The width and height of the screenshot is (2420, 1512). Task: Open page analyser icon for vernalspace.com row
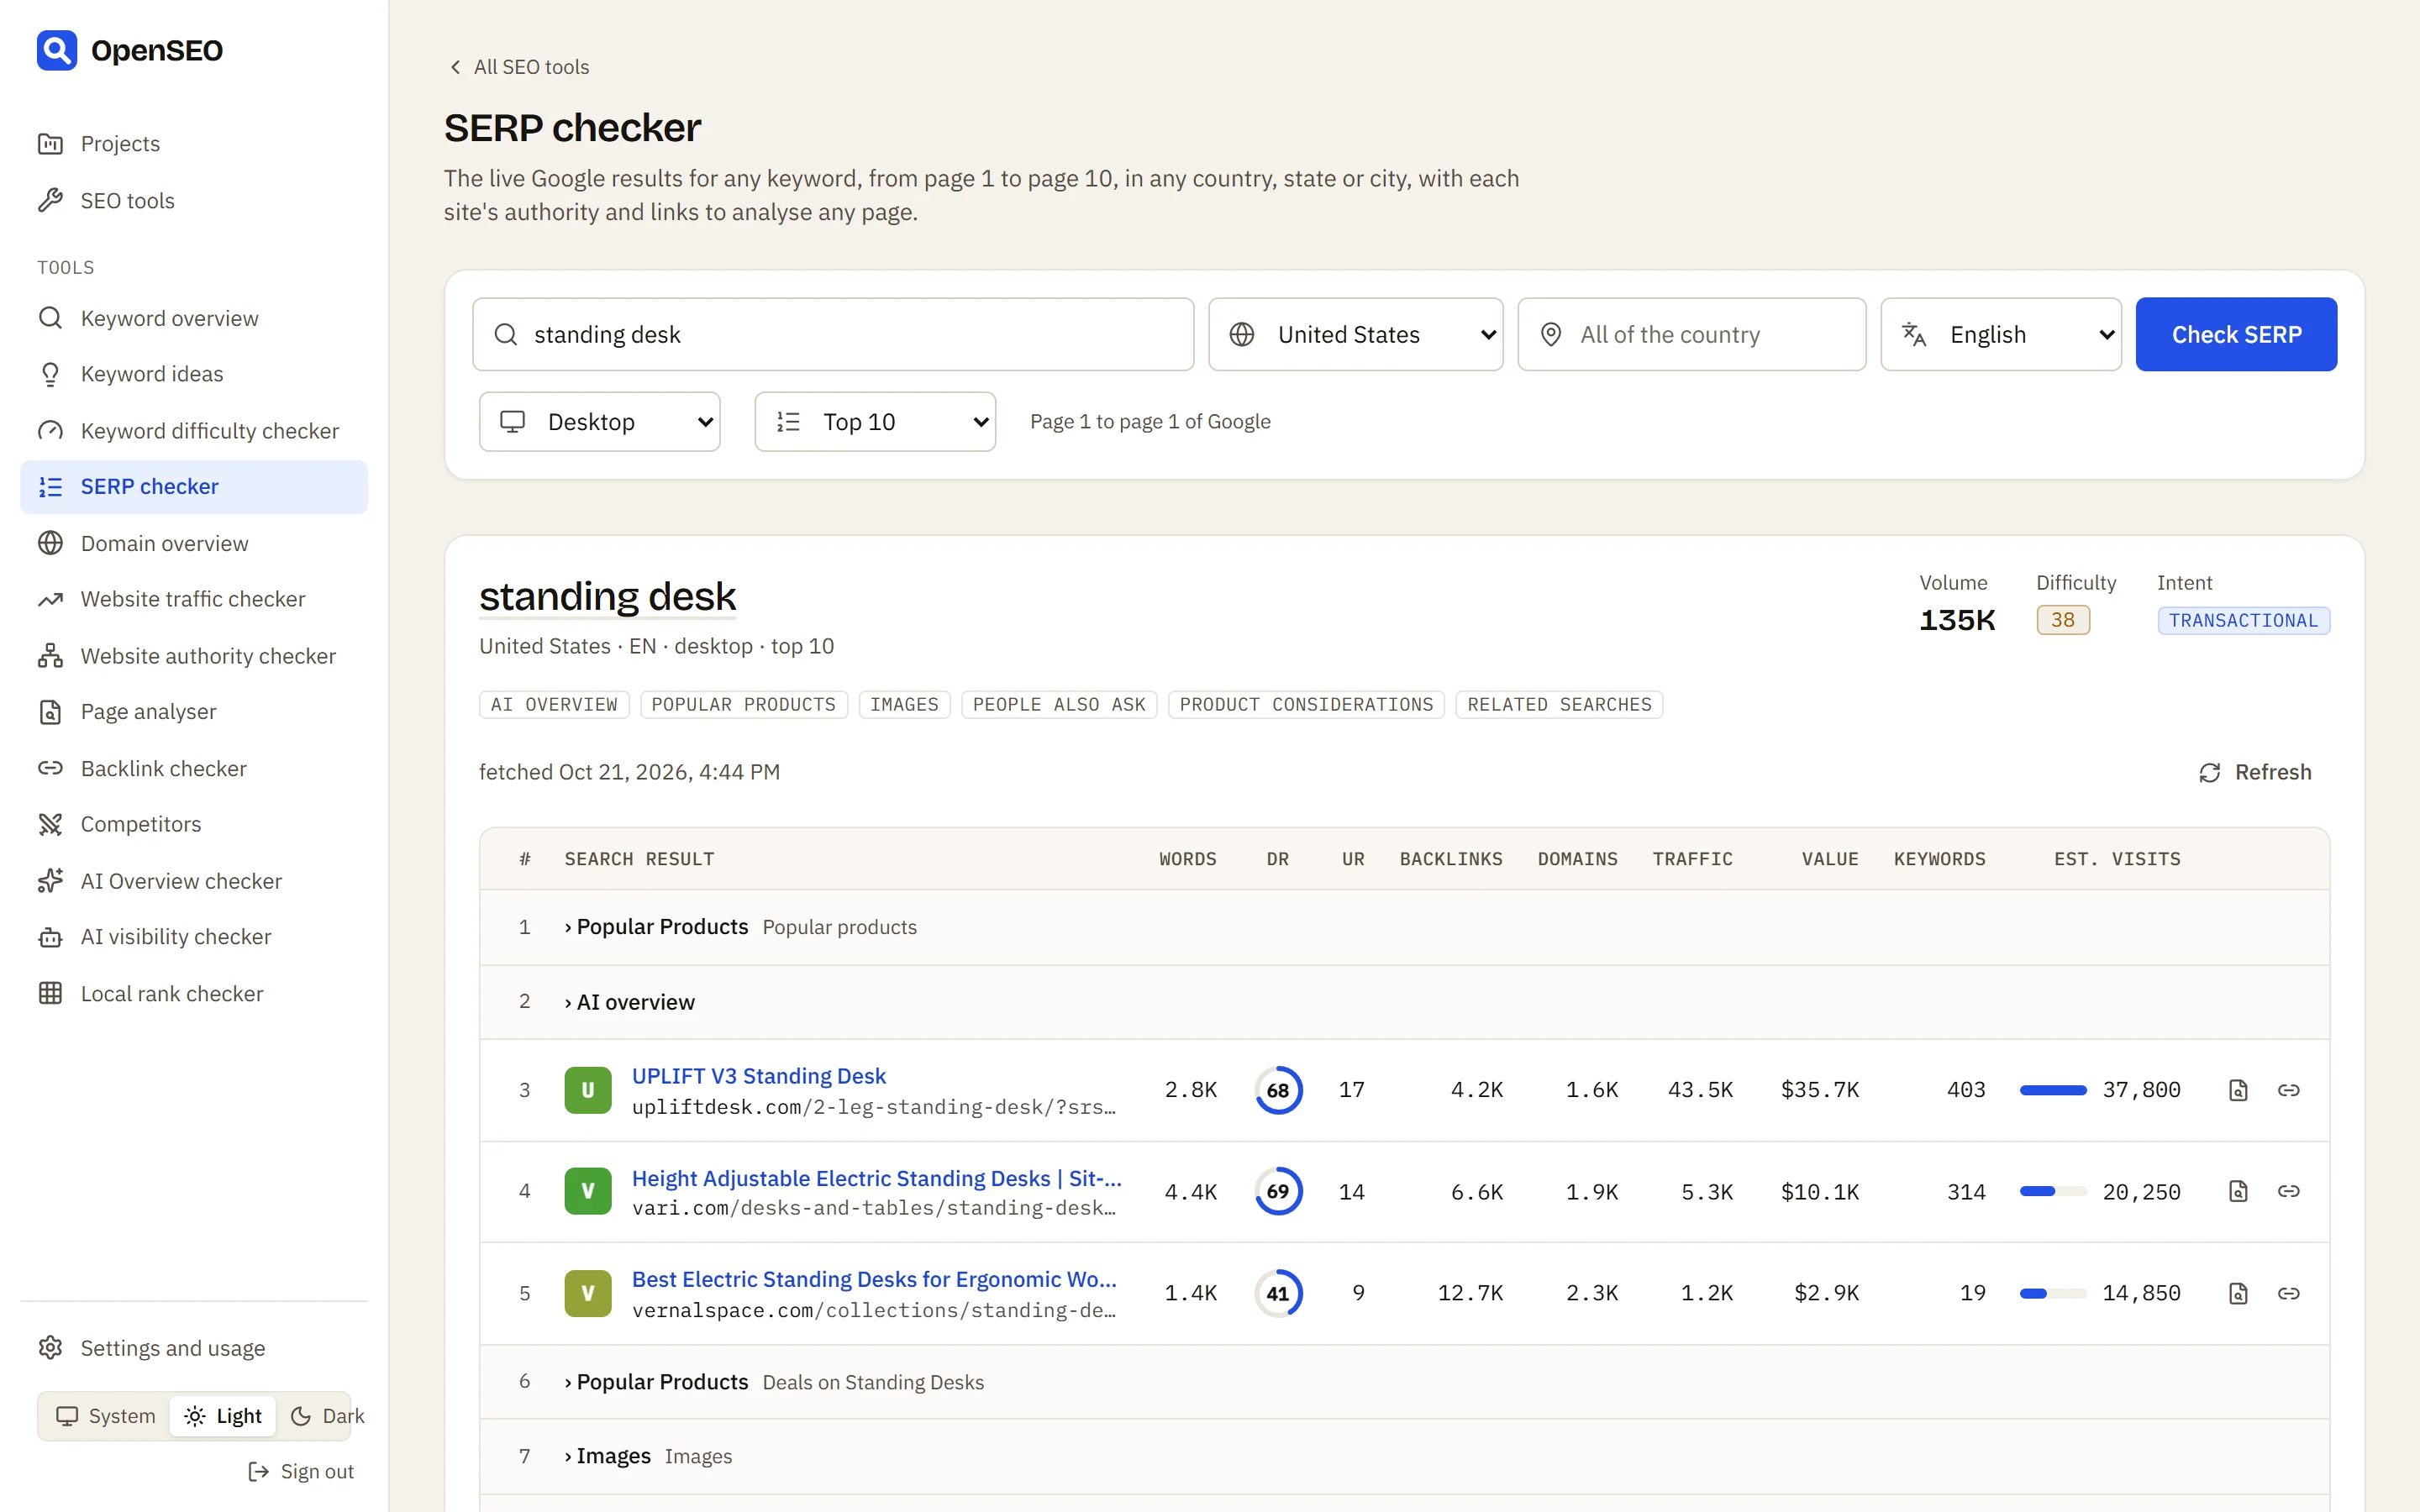point(2238,1293)
